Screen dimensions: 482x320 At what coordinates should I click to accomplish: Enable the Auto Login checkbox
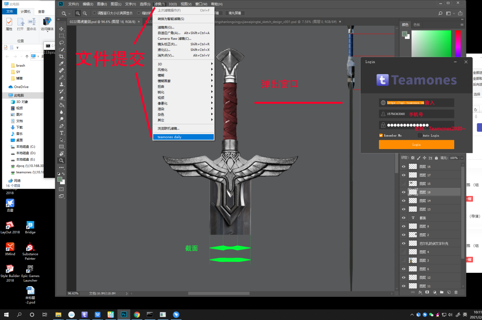click(420, 135)
